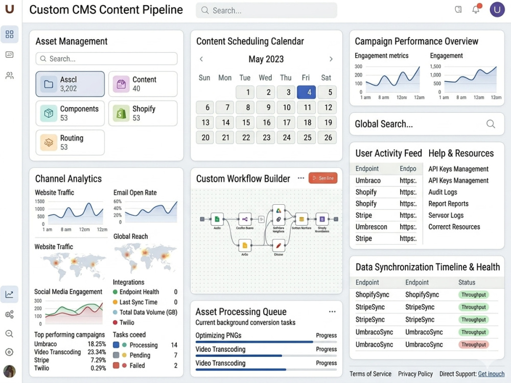The image size is (511, 383).
Task: Click the red Throughput status badge
Action: [474, 345]
